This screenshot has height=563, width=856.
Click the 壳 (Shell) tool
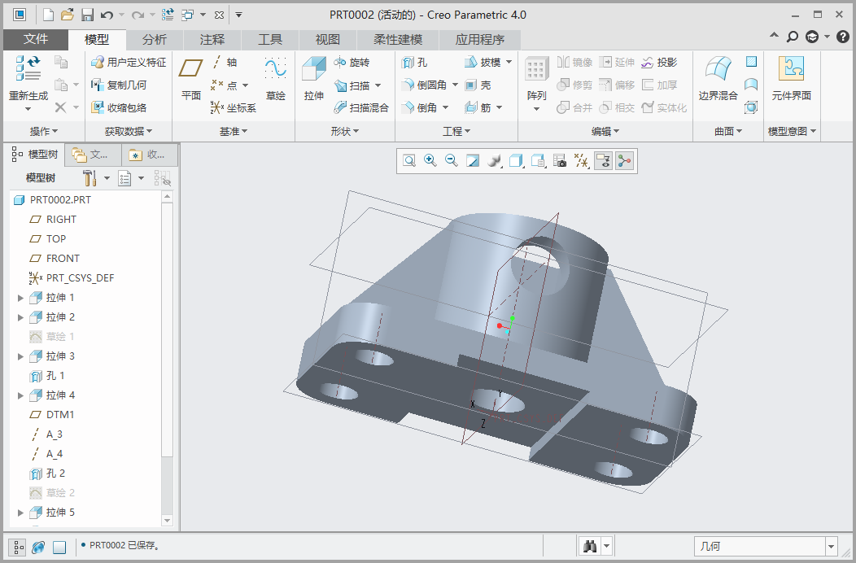point(478,85)
